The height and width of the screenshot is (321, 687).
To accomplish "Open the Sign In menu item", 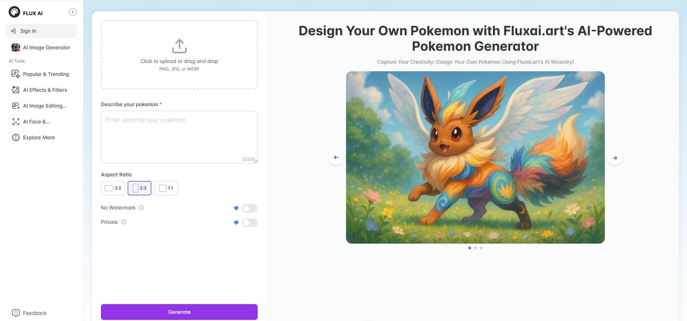I will click(x=41, y=31).
